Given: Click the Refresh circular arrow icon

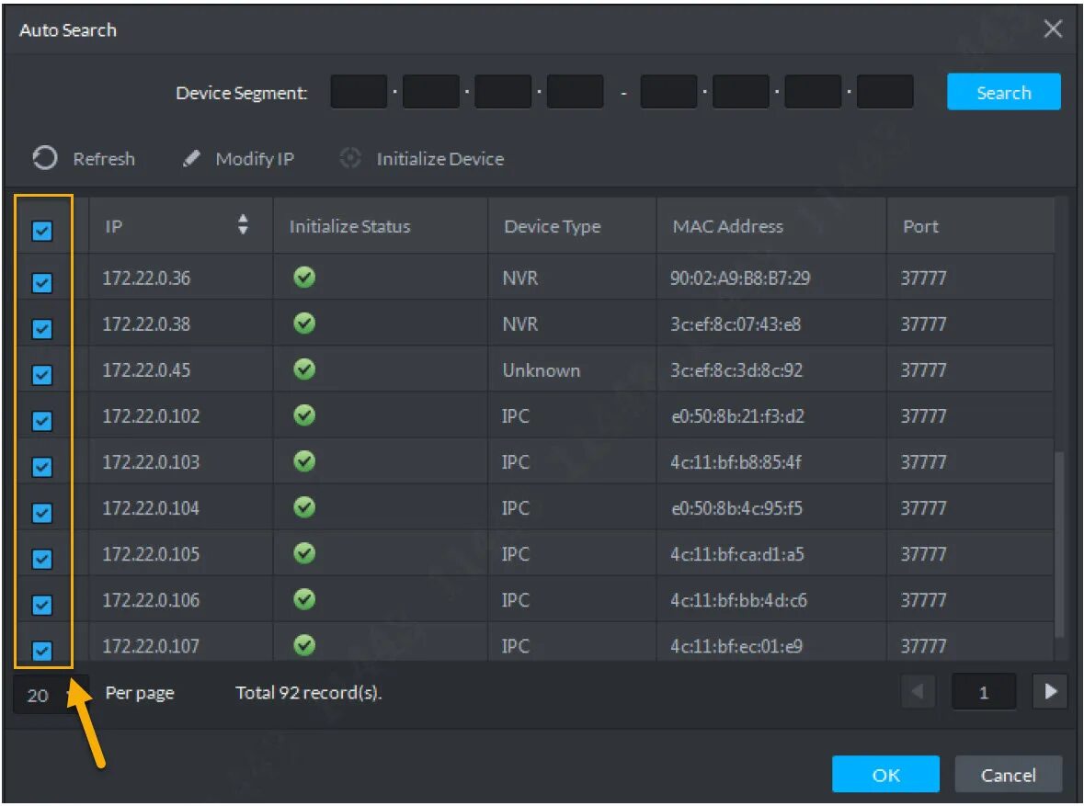Looking at the screenshot, I should coord(45,158).
